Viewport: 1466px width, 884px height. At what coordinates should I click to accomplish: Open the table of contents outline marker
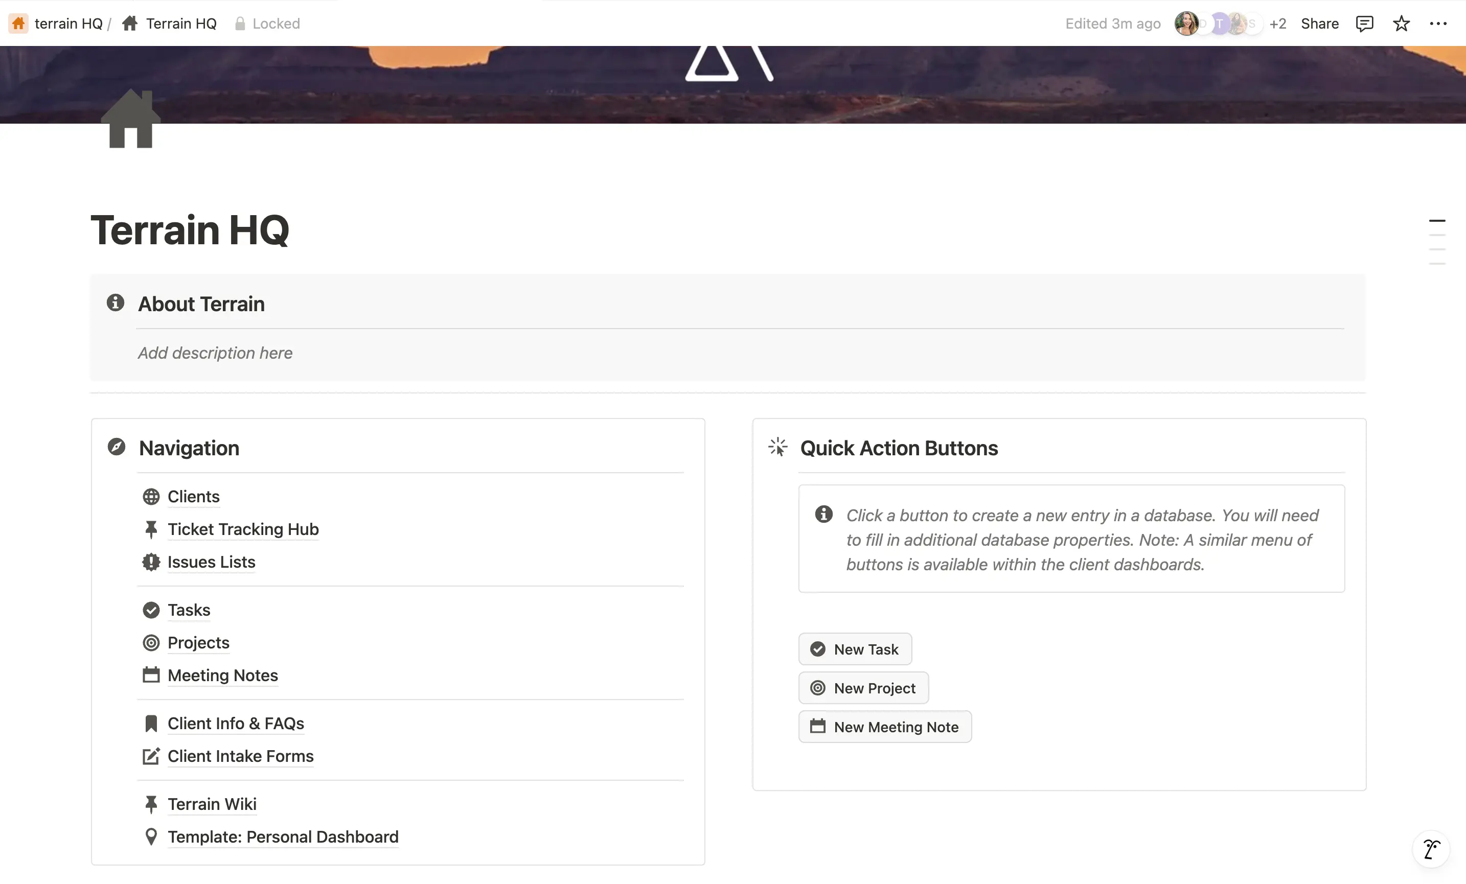1437,221
